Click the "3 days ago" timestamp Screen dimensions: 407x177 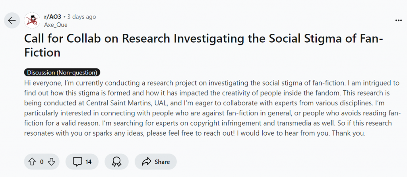(81, 17)
